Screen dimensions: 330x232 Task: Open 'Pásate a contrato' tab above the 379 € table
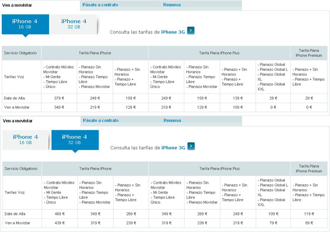(100, 5)
